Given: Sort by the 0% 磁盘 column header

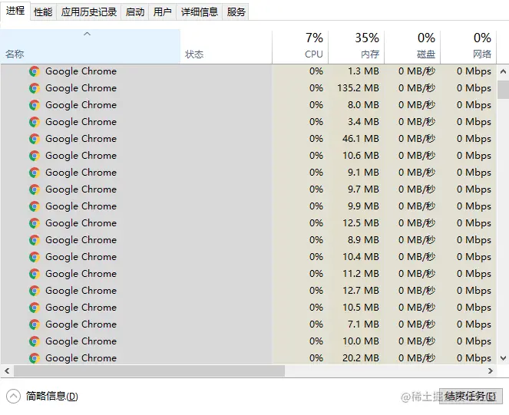Looking at the screenshot, I should point(412,46).
